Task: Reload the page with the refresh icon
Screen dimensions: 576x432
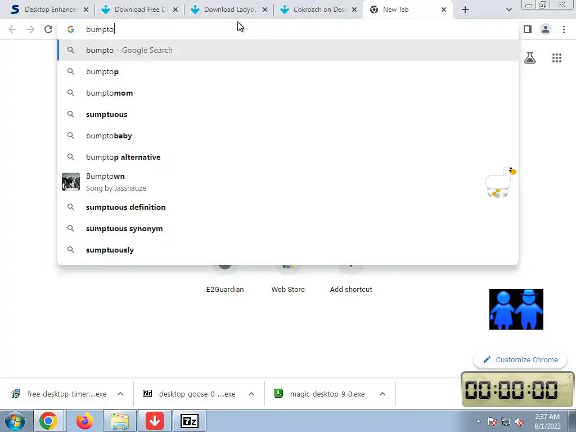Action: point(48,29)
